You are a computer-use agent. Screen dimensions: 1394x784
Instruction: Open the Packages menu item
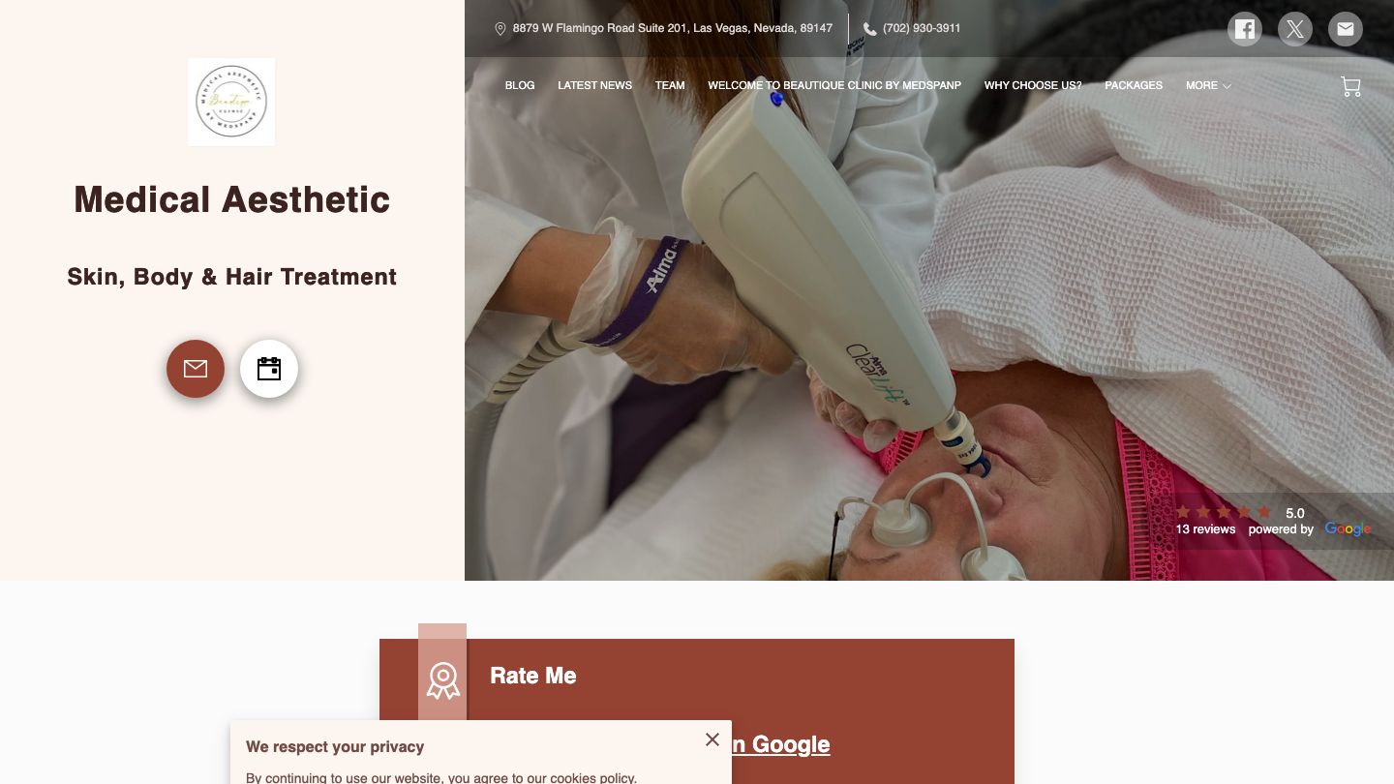click(1134, 85)
